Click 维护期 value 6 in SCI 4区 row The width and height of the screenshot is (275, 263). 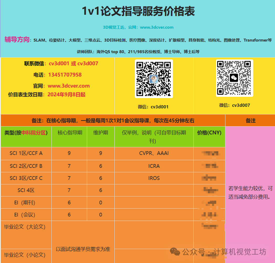[101, 190]
